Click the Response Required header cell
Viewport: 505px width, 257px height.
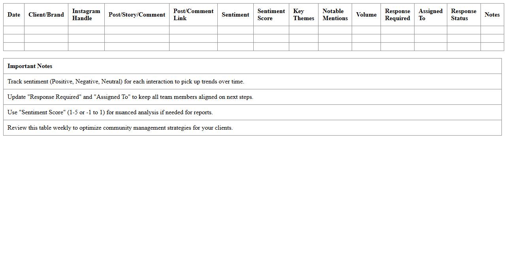coord(397,15)
